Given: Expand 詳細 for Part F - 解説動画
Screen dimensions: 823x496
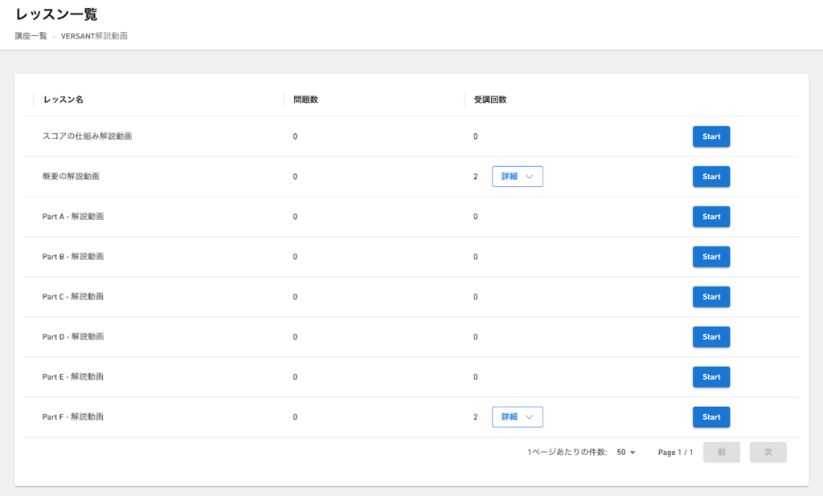Looking at the screenshot, I should [x=517, y=417].
